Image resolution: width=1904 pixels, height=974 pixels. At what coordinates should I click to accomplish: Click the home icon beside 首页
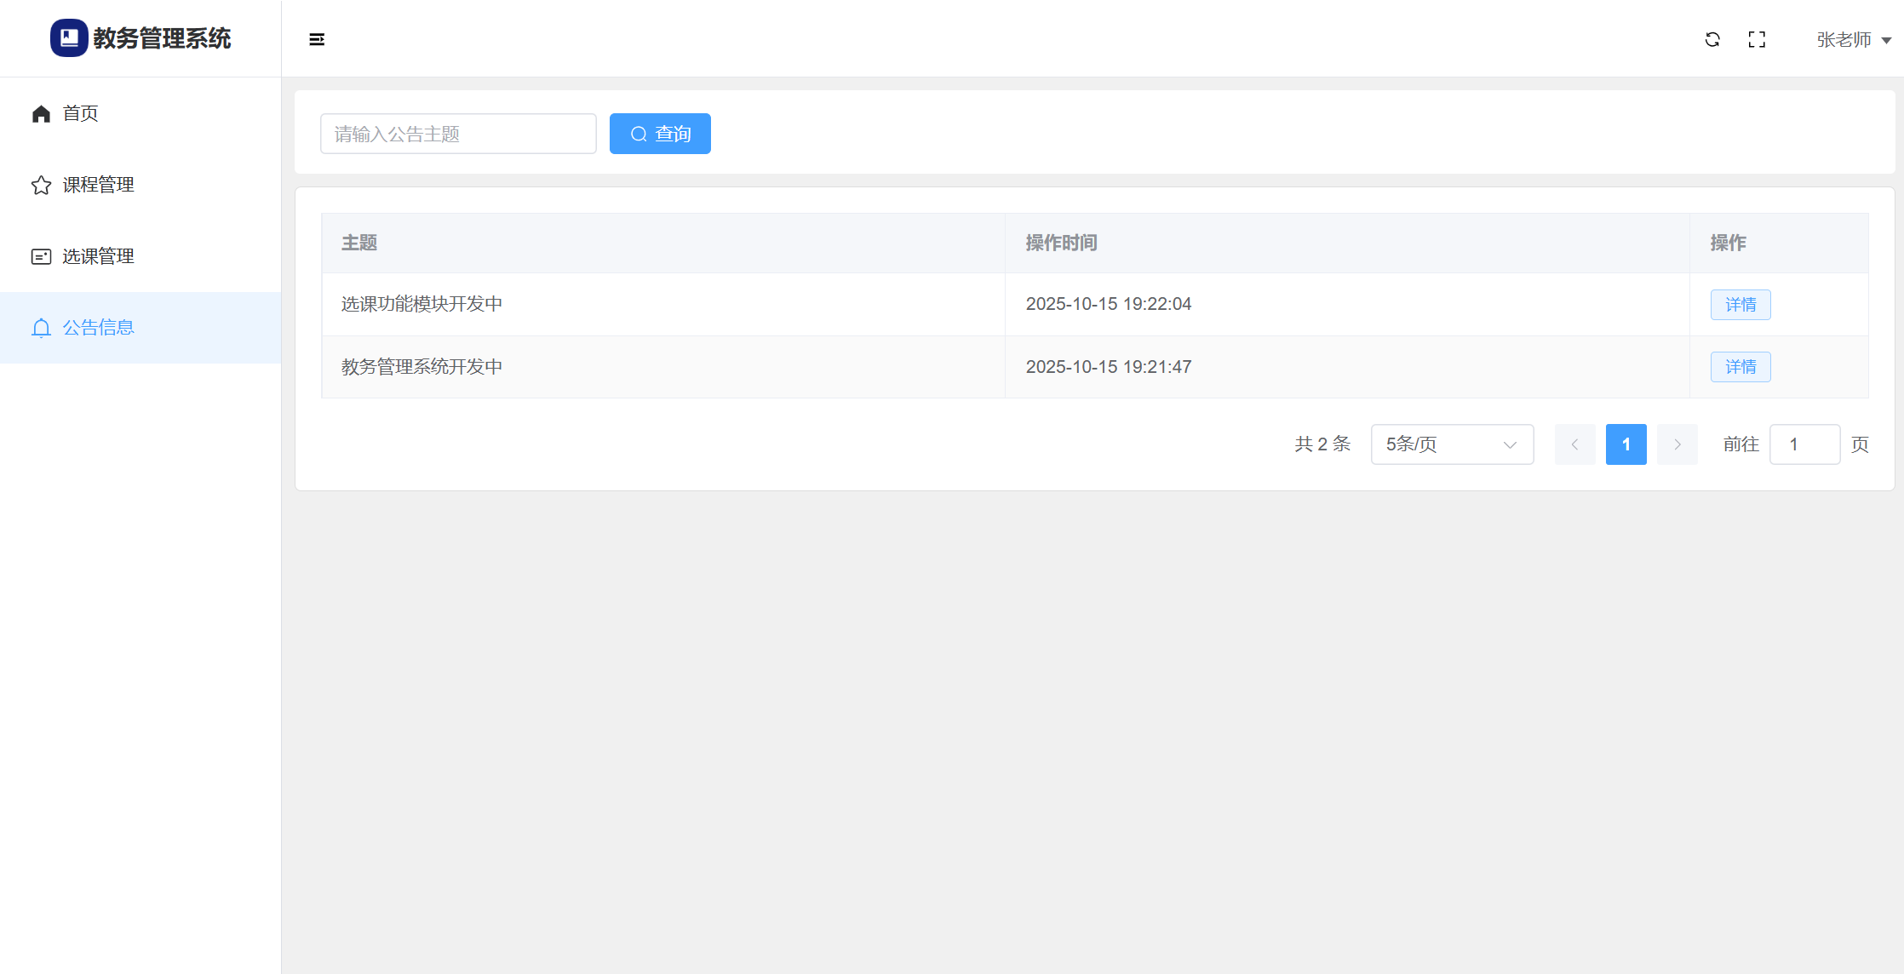pyautogui.click(x=41, y=114)
